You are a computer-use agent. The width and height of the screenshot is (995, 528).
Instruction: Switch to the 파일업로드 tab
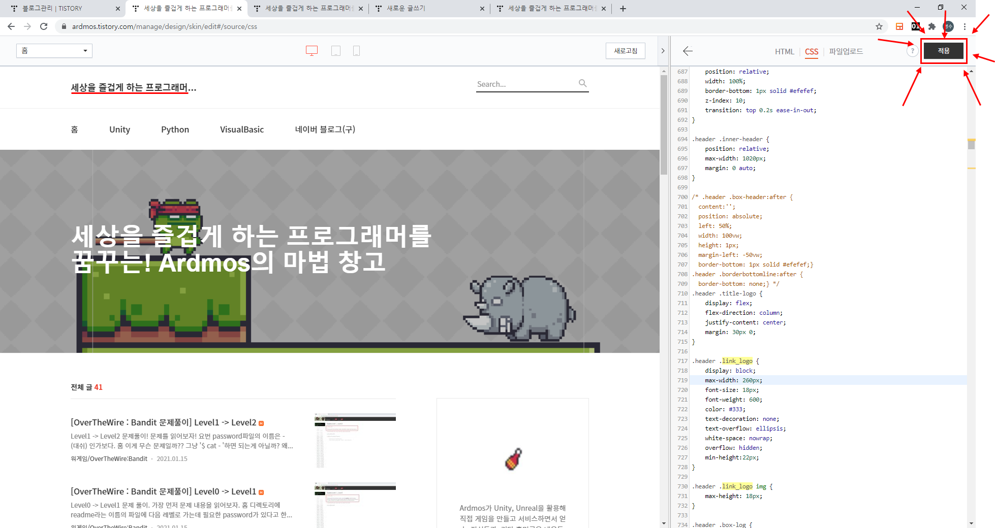click(x=846, y=51)
